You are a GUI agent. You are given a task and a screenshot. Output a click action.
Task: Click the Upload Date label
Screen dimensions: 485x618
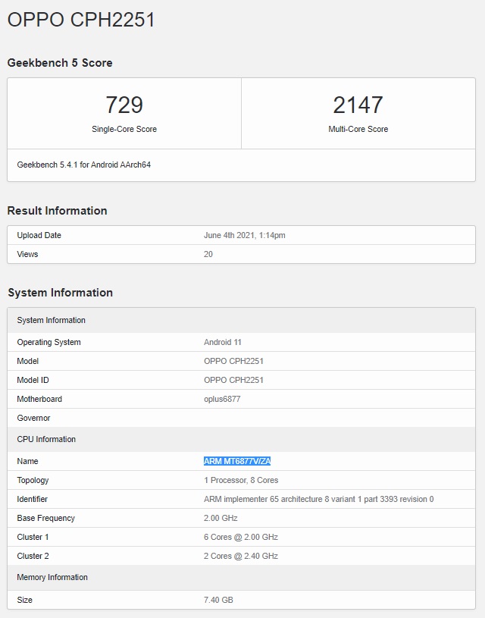[39, 235]
